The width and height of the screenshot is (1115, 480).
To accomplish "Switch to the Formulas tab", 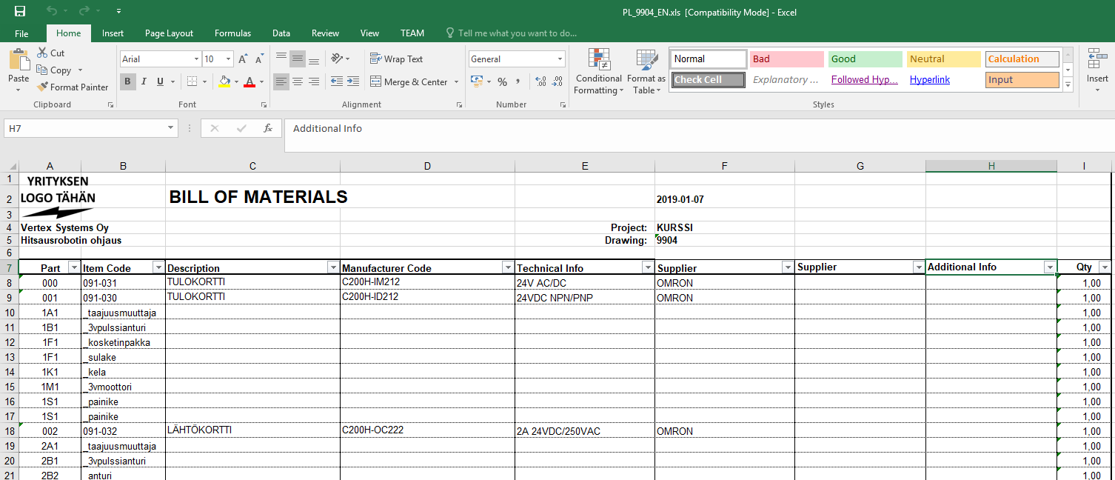I will (x=232, y=33).
